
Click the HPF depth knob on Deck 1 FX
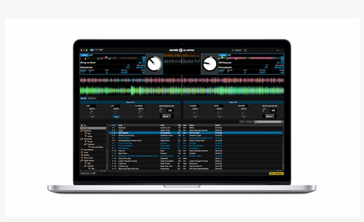click(92, 113)
